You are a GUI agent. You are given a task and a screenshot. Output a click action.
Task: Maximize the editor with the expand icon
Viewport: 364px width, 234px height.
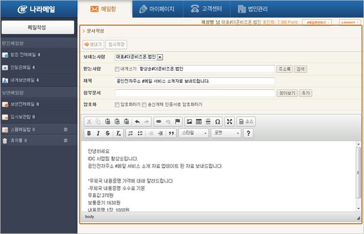tap(230, 122)
